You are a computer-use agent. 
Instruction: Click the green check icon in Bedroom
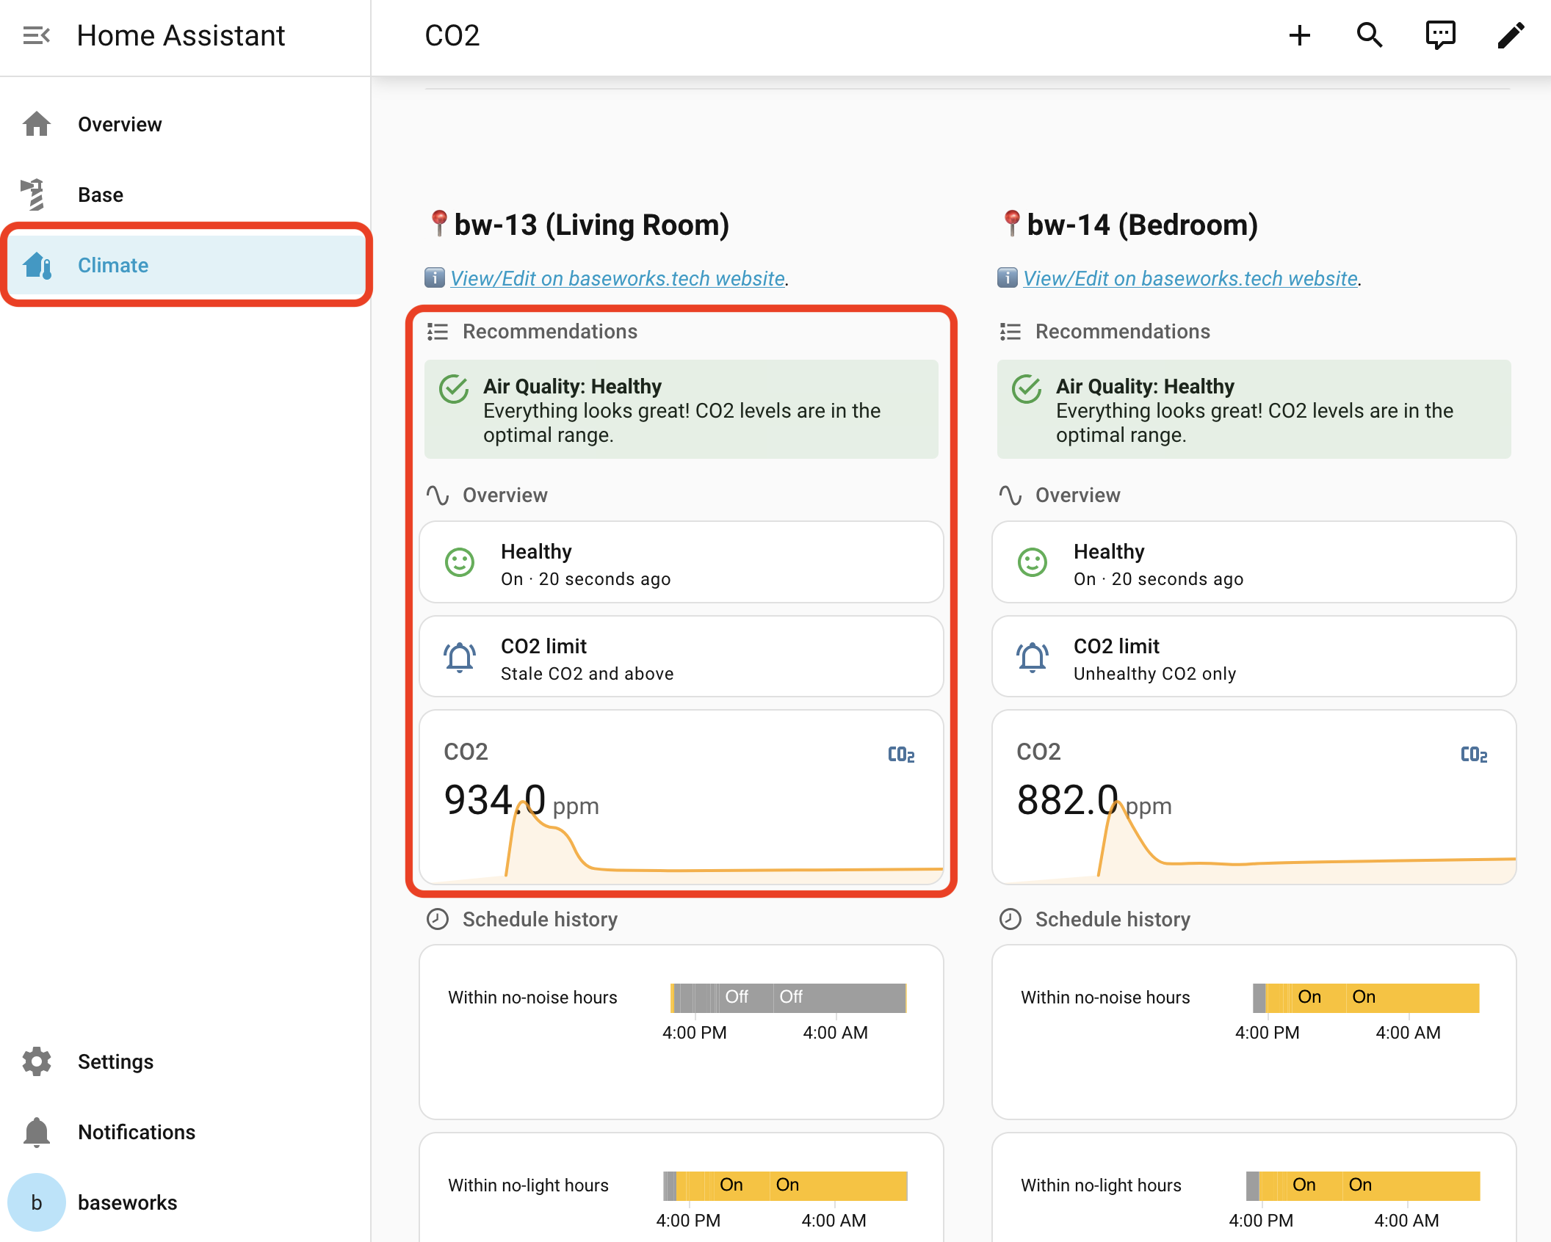click(1027, 389)
